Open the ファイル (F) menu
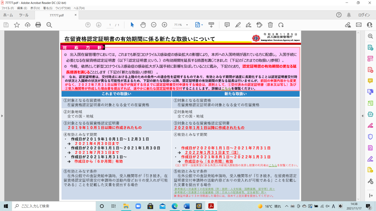The image size is (376, 211). tap(8, 8)
